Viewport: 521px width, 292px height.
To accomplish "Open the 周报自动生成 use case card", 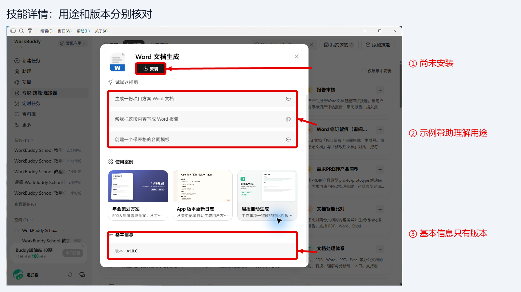I will point(267,195).
